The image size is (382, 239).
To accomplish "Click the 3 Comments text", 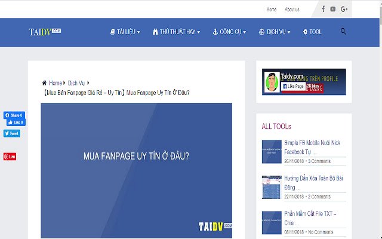I will tap(319, 161).
